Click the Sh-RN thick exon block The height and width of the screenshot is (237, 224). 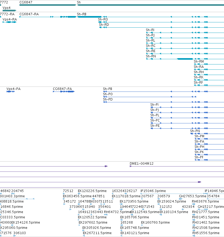(185, 59)
